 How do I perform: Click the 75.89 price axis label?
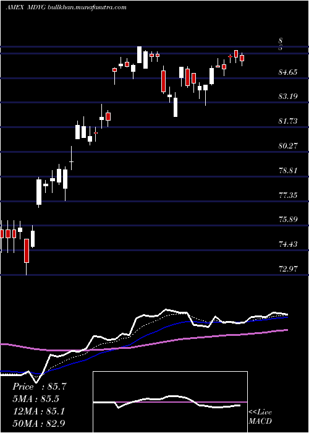pyautogui.click(x=288, y=220)
